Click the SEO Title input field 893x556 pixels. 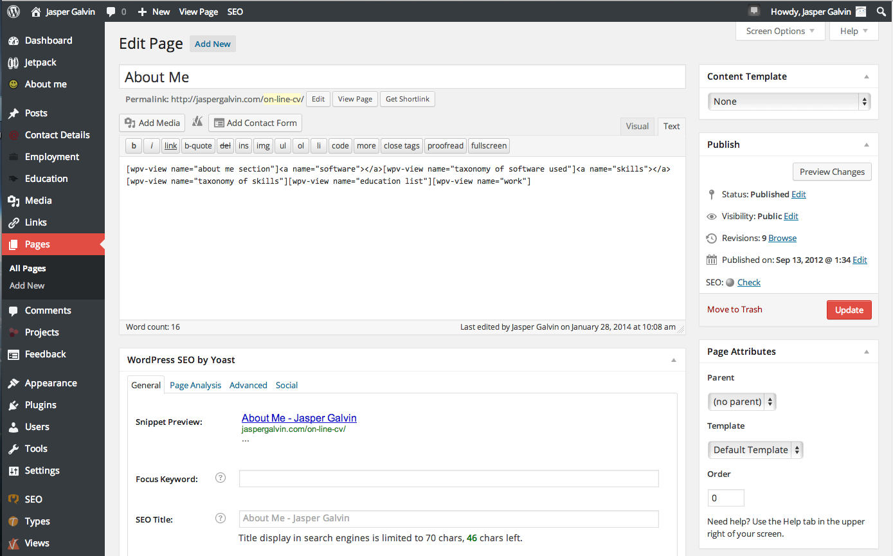coord(449,519)
